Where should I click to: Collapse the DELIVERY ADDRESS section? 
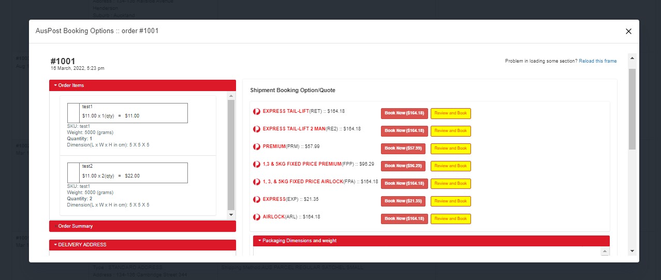142,245
